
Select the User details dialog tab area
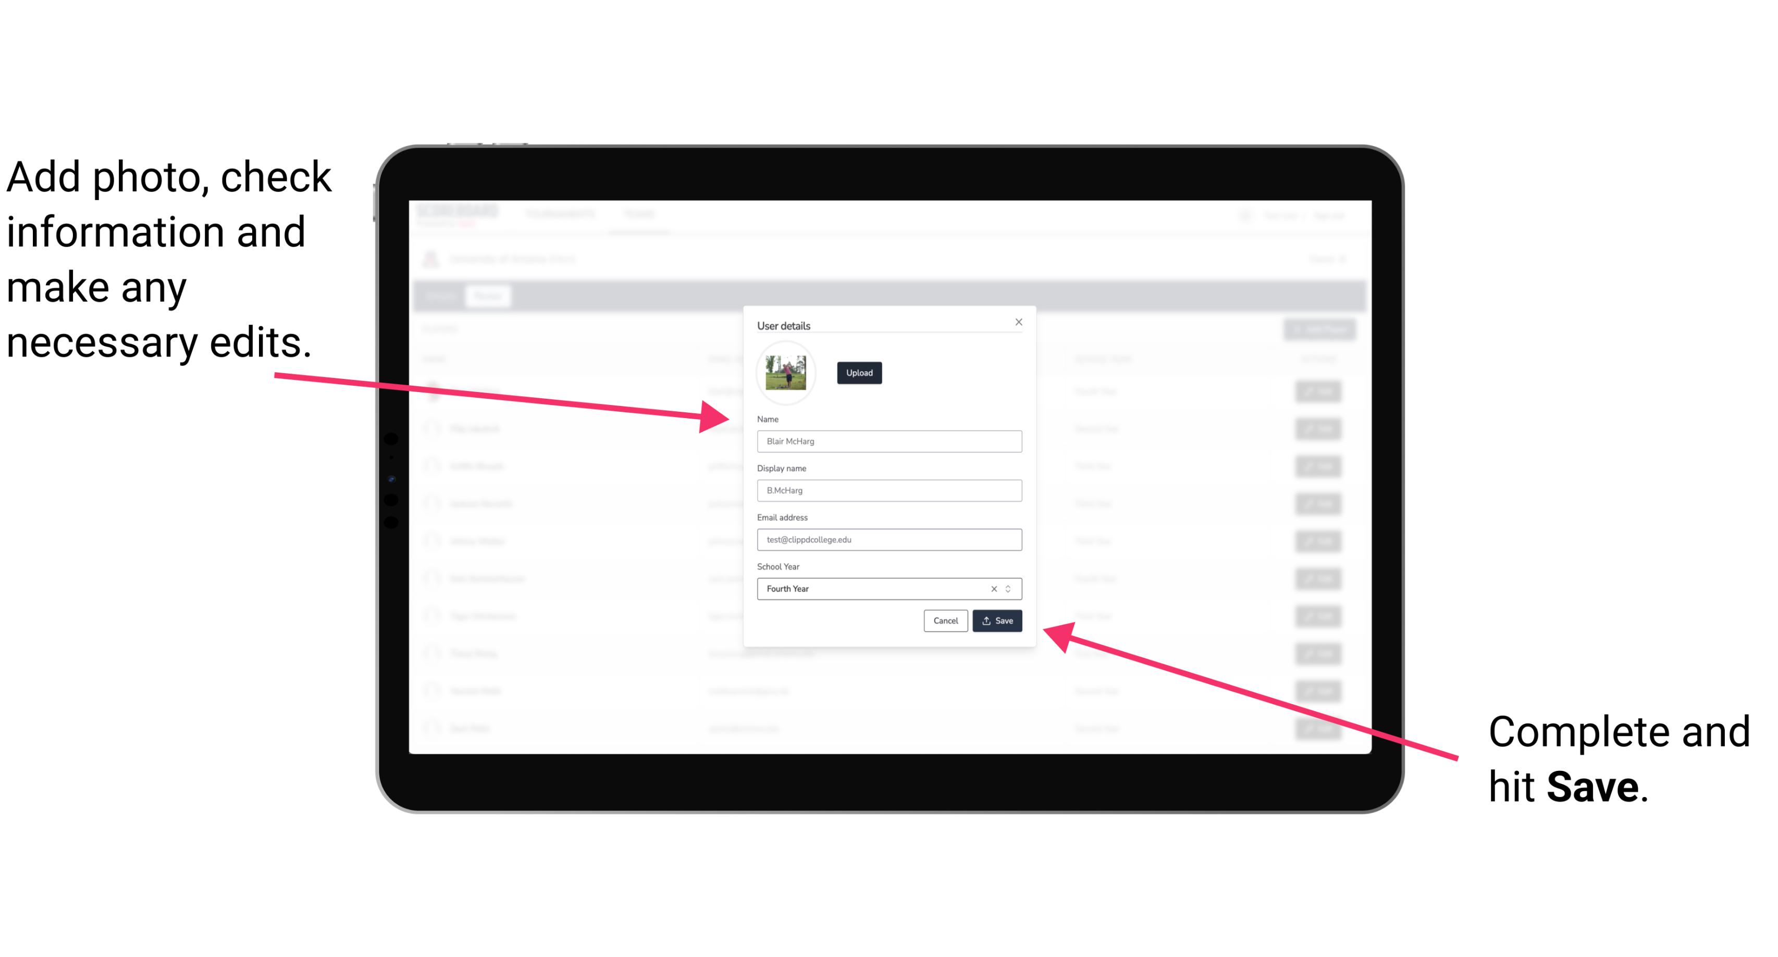[888, 324]
